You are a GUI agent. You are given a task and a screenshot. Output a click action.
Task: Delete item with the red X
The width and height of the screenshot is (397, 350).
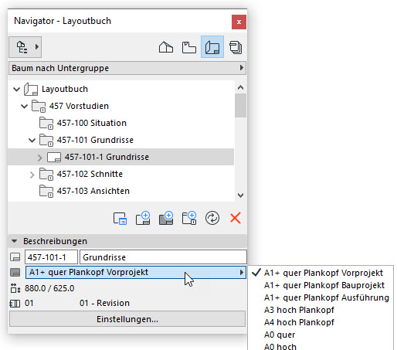click(236, 219)
